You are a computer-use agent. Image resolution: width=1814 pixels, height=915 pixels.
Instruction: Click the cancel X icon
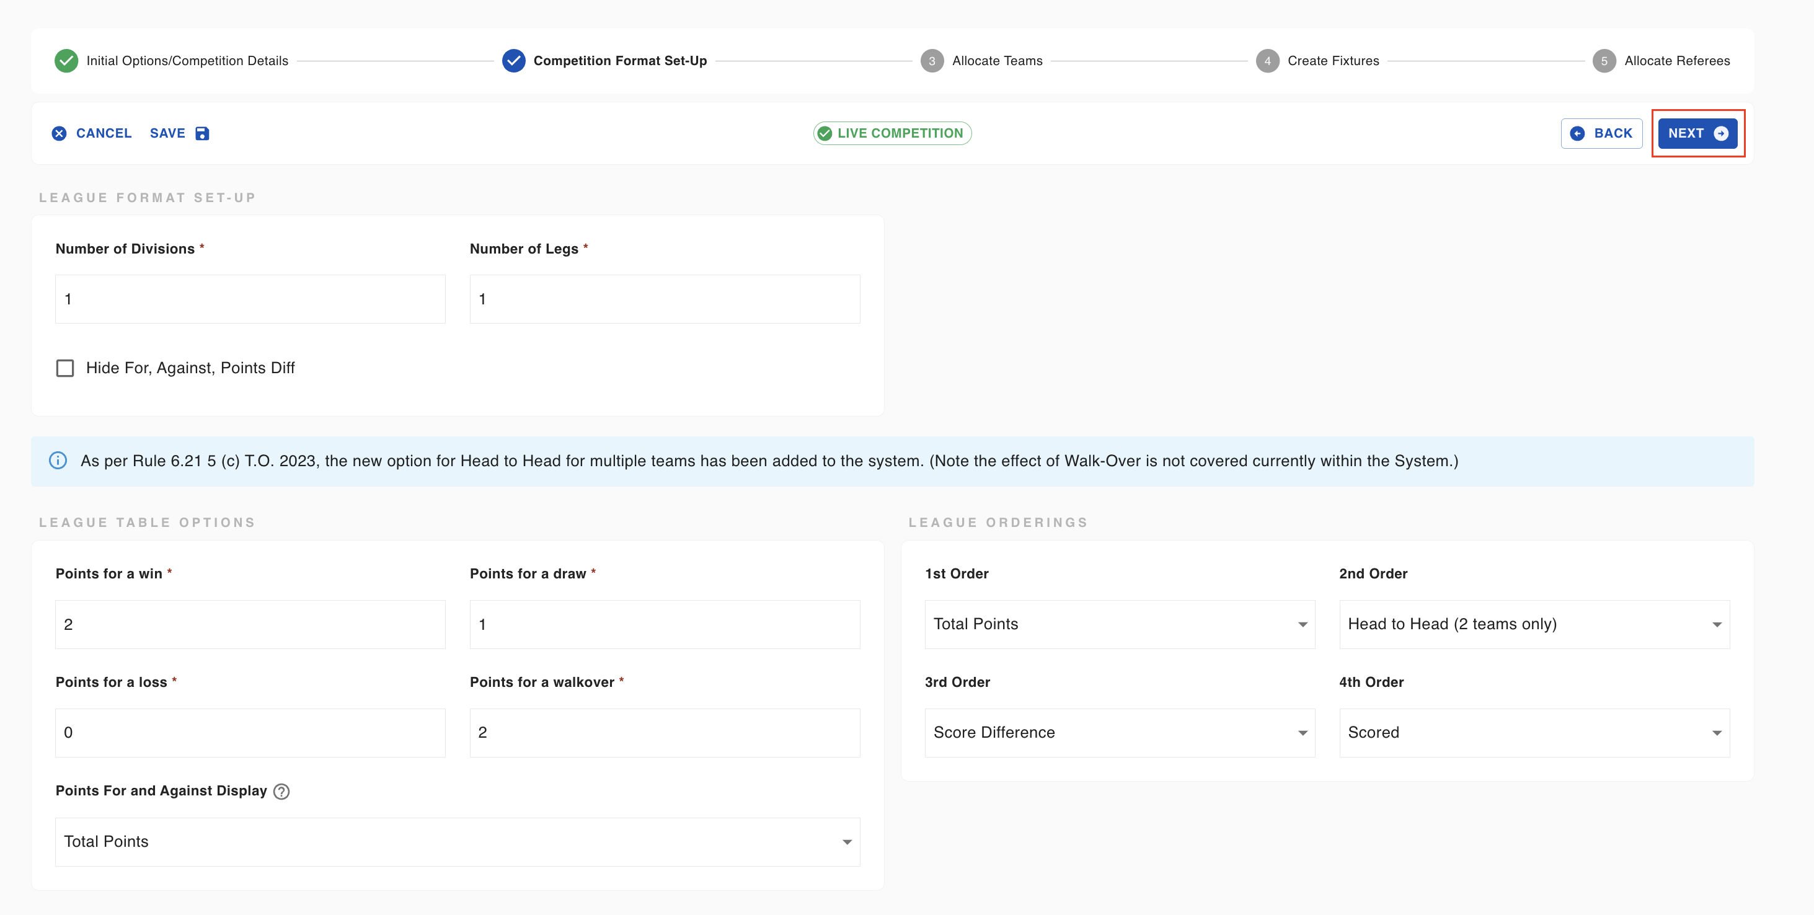[59, 133]
